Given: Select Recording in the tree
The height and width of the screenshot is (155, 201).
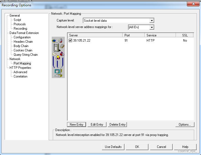Looking at the screenshot, I should tap(20, 29).
